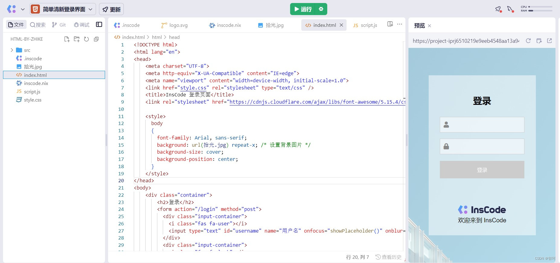Open script.js in file tree
Viewport: 560px width, 263px height.
pos(54,92)
